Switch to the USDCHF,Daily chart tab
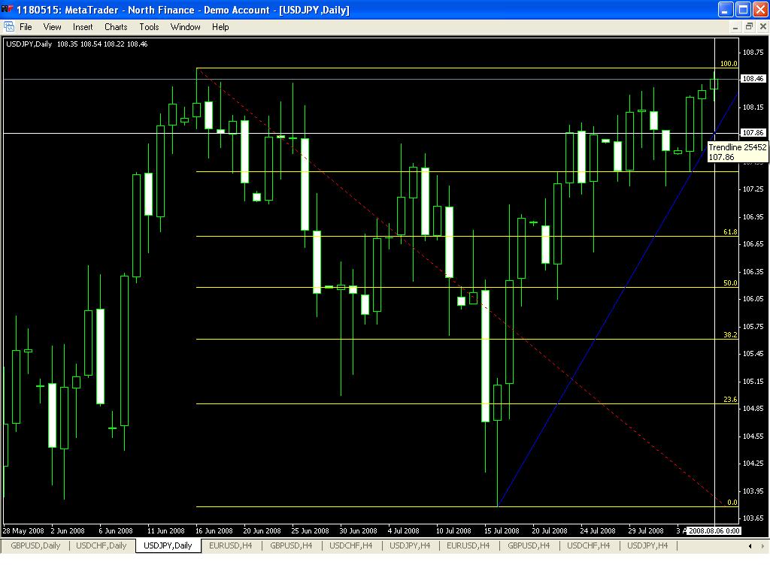Screen dimensions: 770x577 (x=102, y=545)
